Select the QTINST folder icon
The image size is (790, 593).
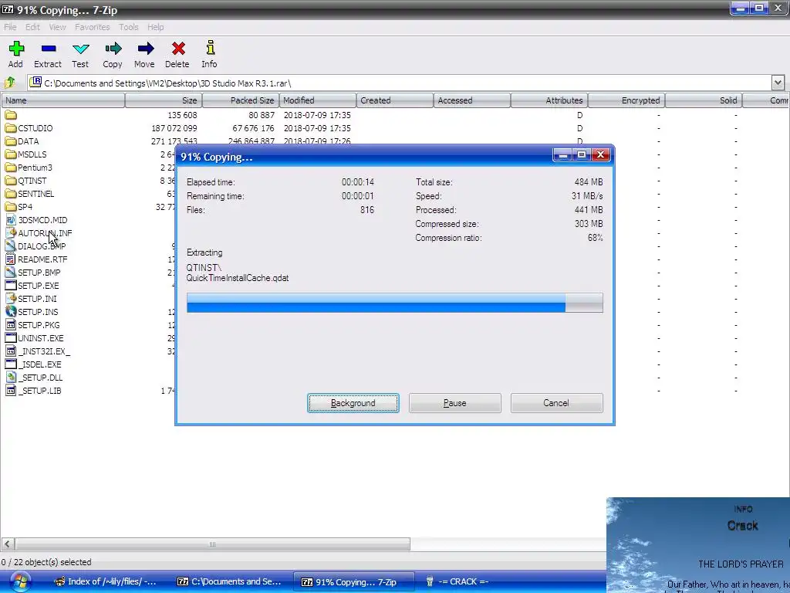point(11,181)
